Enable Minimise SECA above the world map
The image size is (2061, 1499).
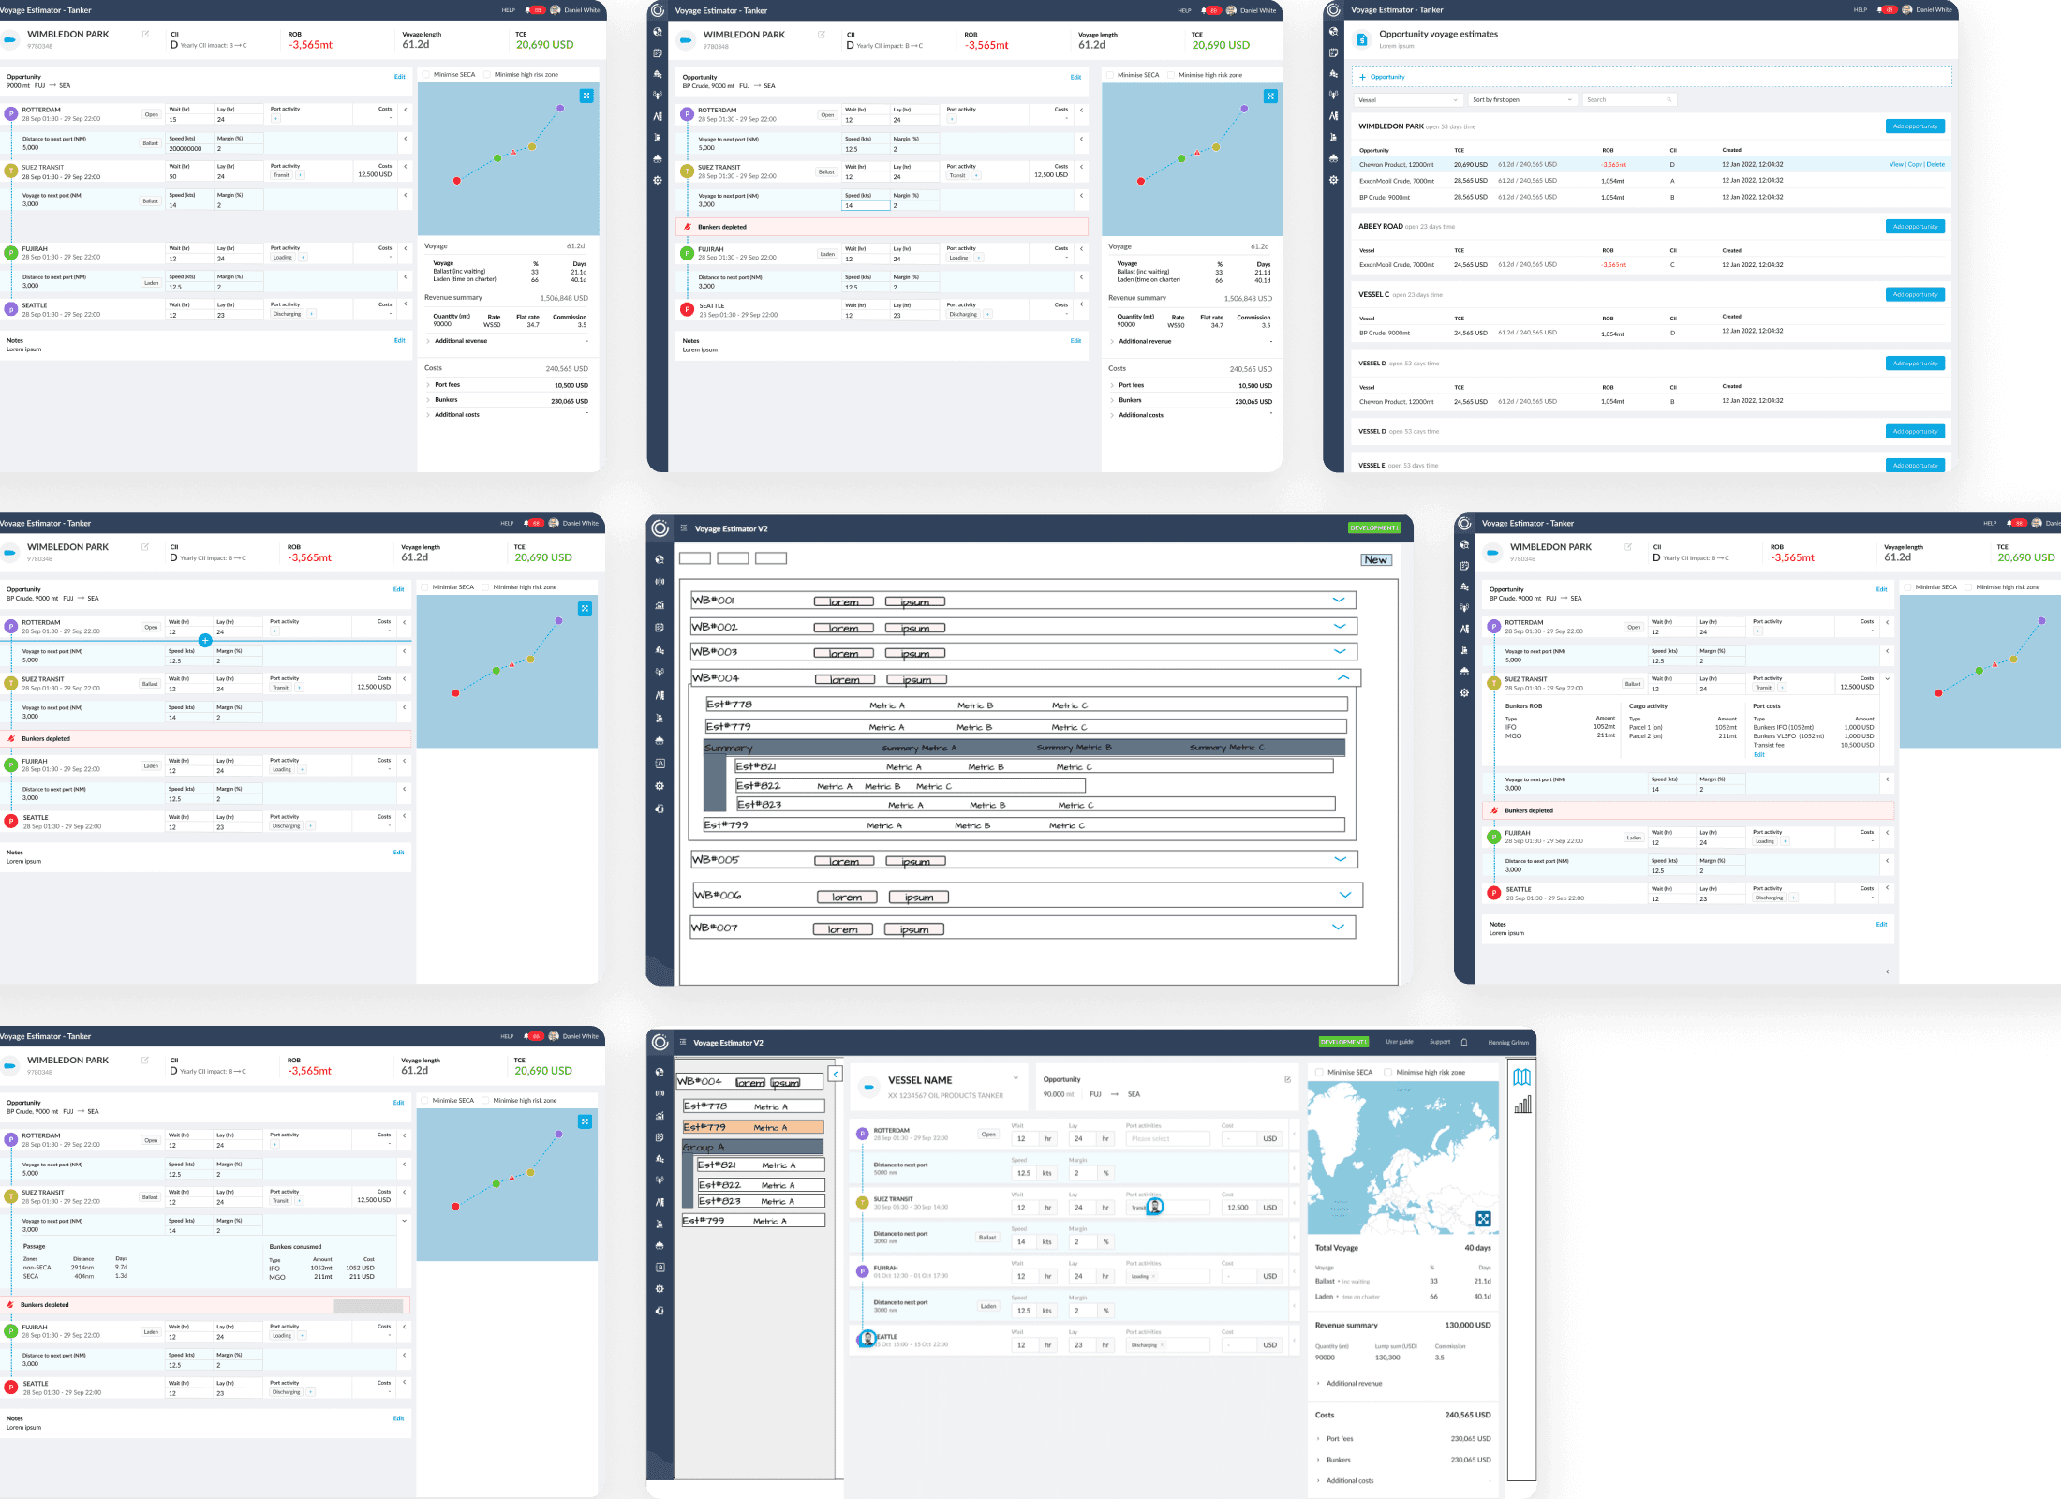coord(1320,1073)
